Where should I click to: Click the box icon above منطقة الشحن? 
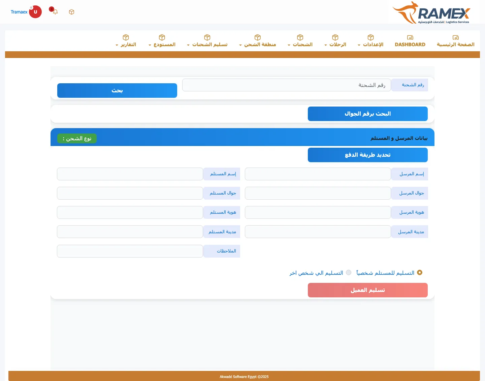(258, 37)
